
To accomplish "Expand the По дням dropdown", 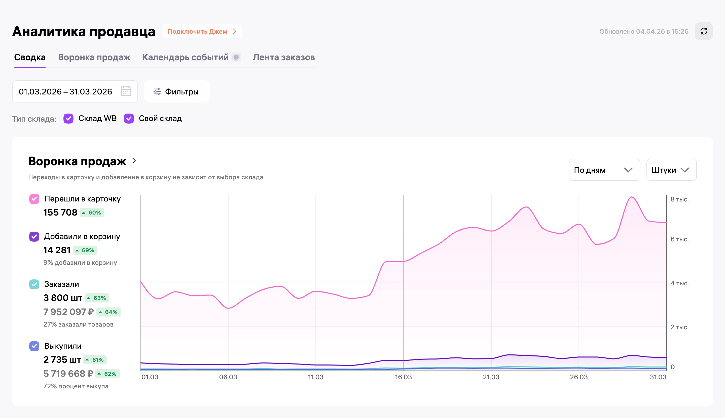I will pos(604,170).
